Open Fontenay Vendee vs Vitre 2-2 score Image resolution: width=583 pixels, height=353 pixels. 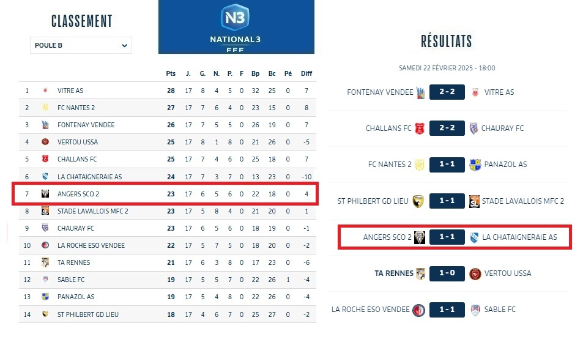(446, 92)
